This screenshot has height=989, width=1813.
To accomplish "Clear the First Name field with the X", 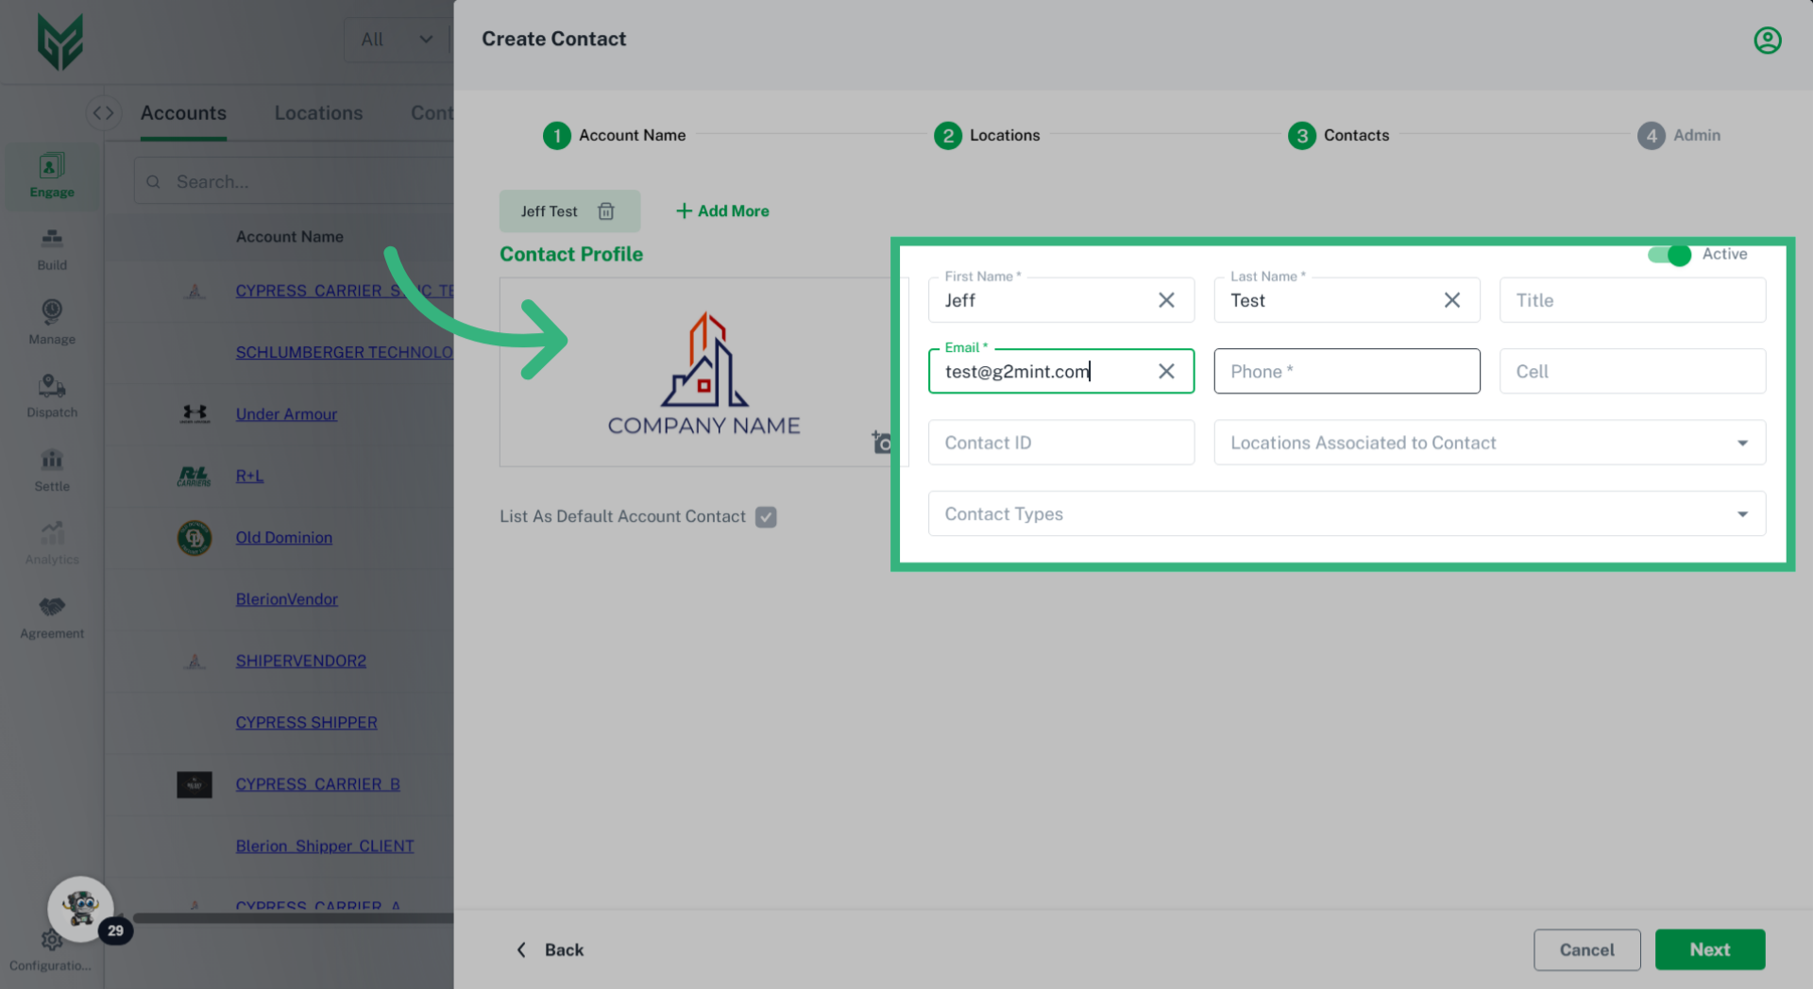I will (1167, 299).
